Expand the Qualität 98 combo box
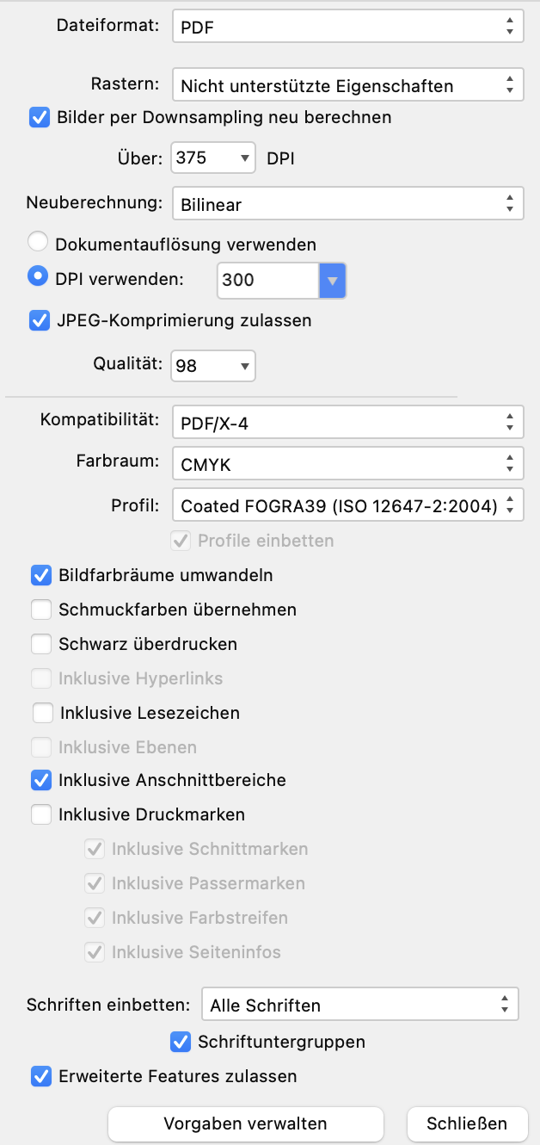 (213, 366)
